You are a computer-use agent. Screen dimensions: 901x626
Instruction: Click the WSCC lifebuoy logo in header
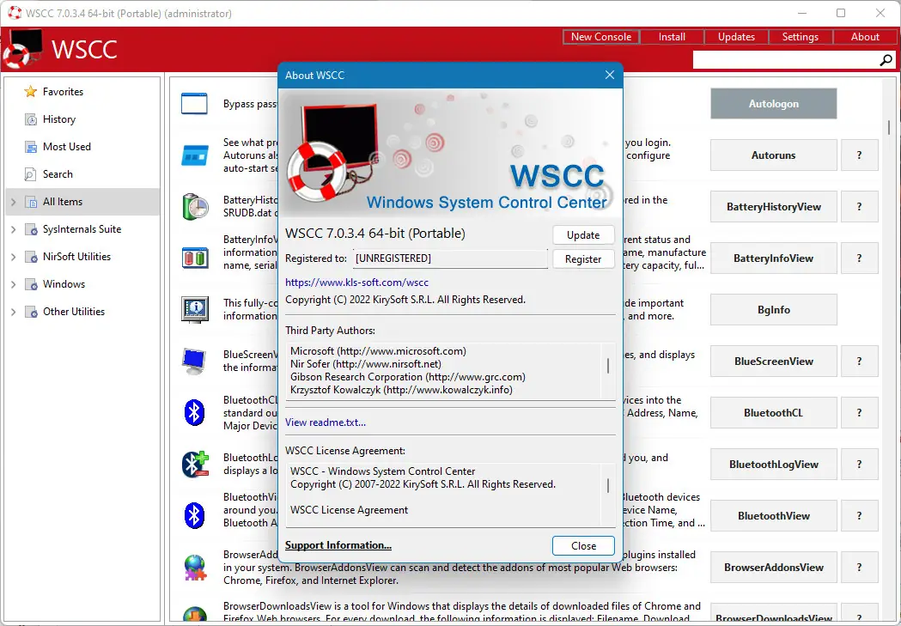coord(21,50)
